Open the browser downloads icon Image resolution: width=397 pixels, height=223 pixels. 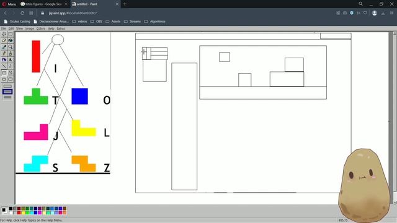coord(383,13)
